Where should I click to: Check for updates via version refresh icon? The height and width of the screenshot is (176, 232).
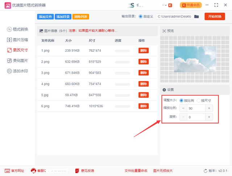[x=206, y=171]
